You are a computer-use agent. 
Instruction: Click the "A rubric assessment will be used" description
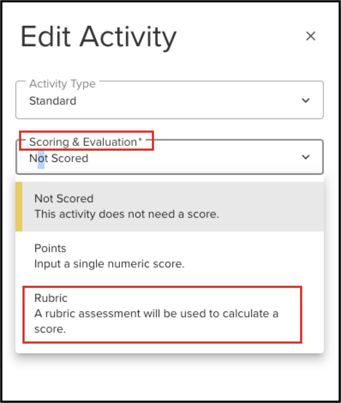156,313
